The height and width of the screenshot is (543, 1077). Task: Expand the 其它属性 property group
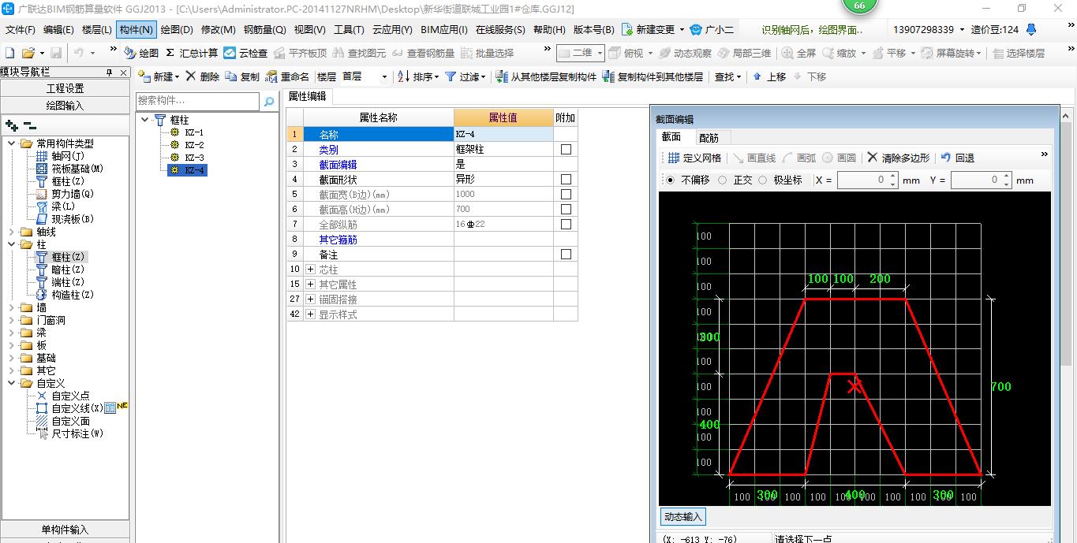point(310,285)
